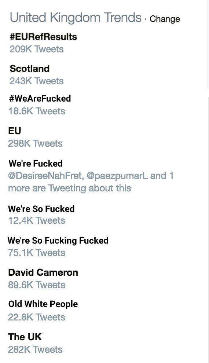Click the 298K Tweets count under EU
The width and height of the screenshot is (209, 363).
coord(35,143)
